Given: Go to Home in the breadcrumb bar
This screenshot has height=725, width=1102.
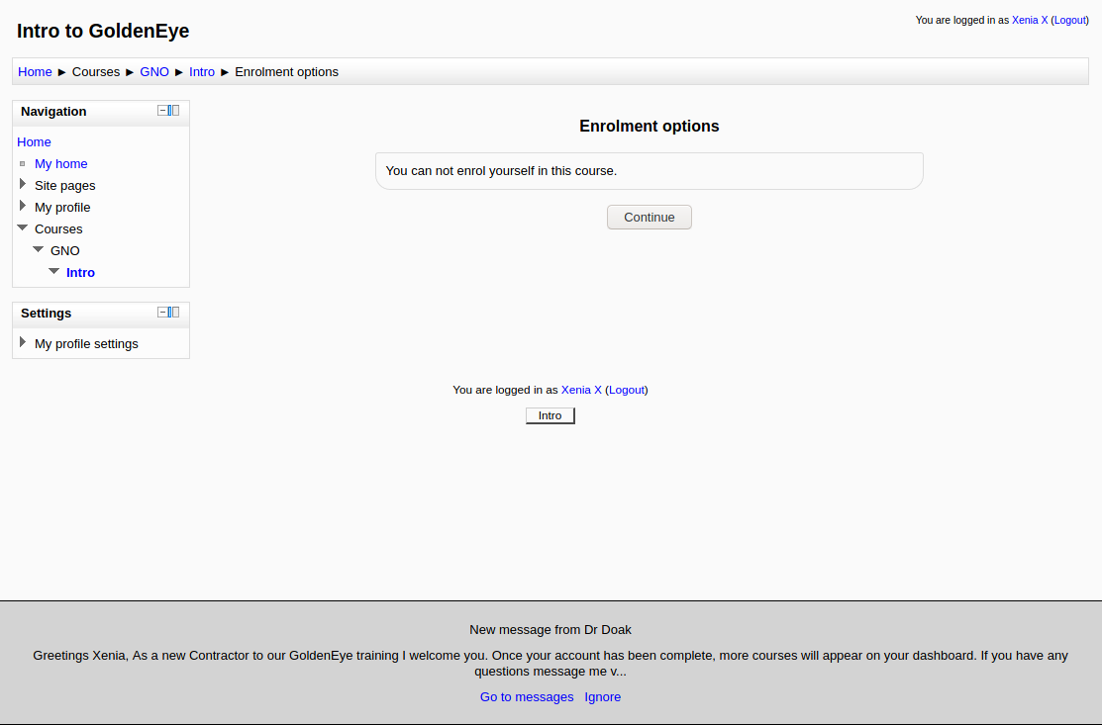Looking at the screenshot, I should (x=35, y=71).
